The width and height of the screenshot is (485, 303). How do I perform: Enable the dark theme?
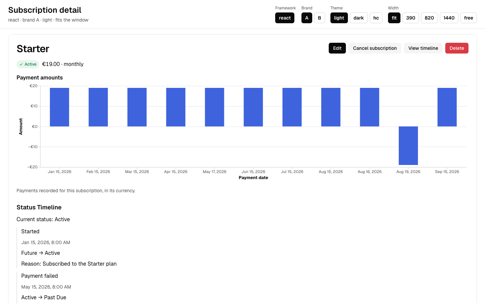click(359, 18)
